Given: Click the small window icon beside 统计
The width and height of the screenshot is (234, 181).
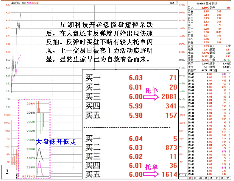Looking at the screenshot, I should [x=177, y=3].
